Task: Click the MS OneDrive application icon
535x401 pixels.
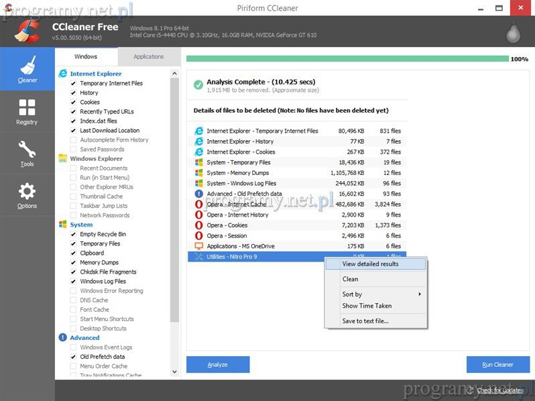Action: coord(198,246)
